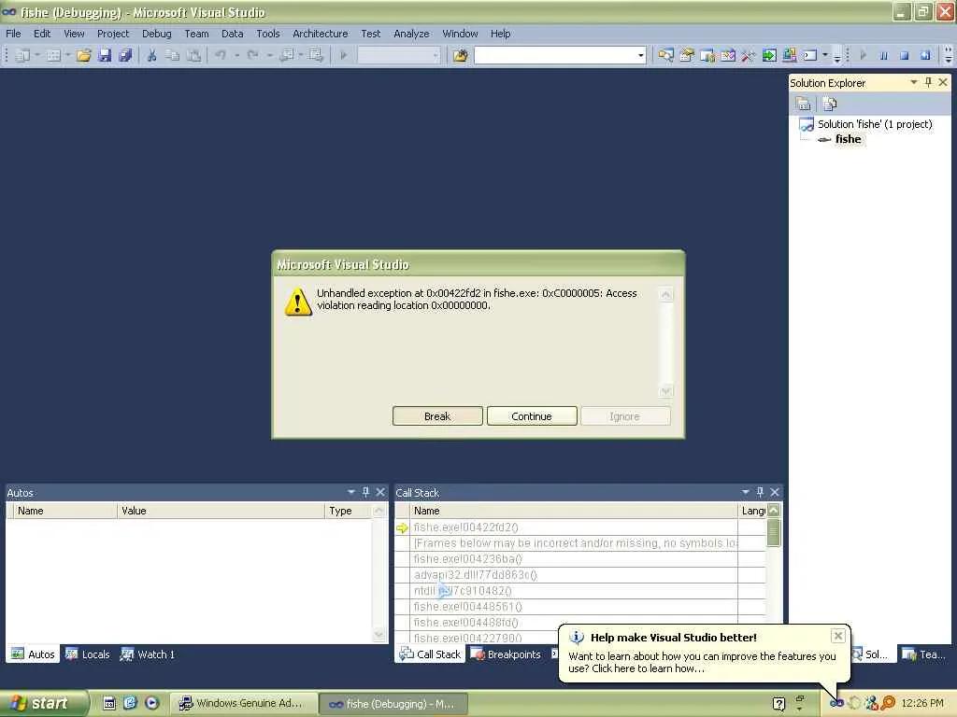The image size is (957, 717).
Task: Click the Open File folder icon
Action: [83, 55]
